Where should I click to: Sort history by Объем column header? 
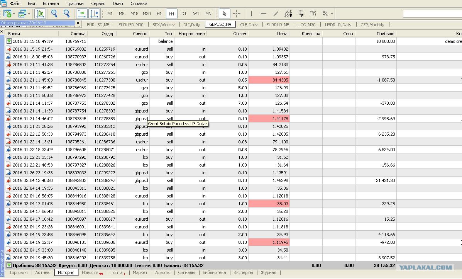pos(227,34)
